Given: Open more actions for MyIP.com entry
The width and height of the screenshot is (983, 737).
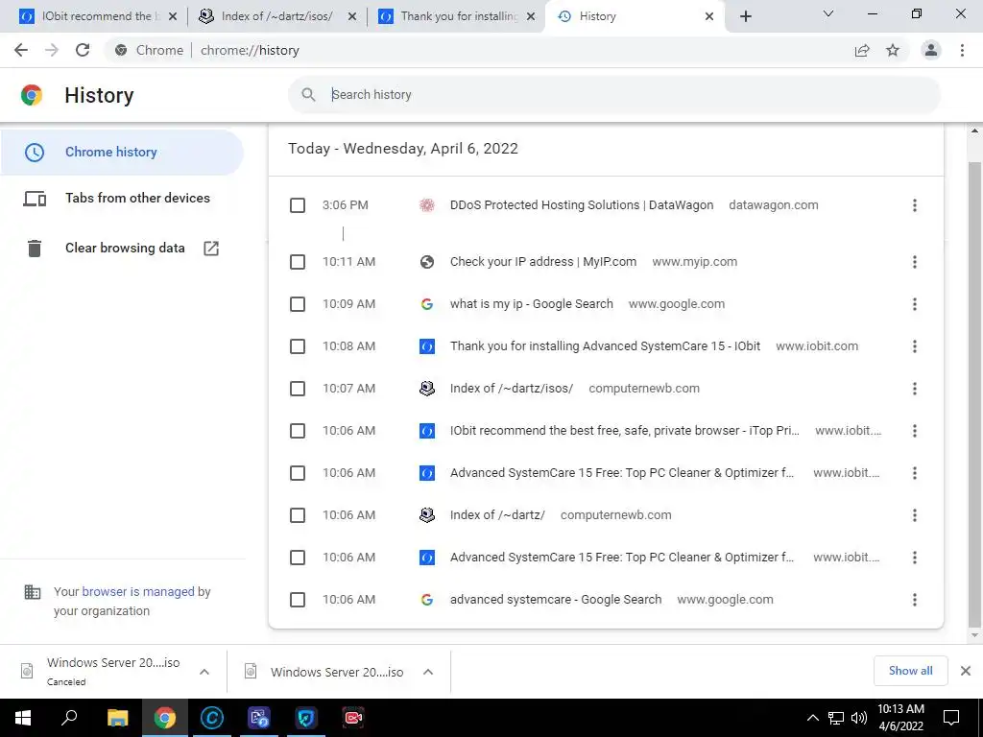Looking at the screenshot, I should tap(915, 262).
